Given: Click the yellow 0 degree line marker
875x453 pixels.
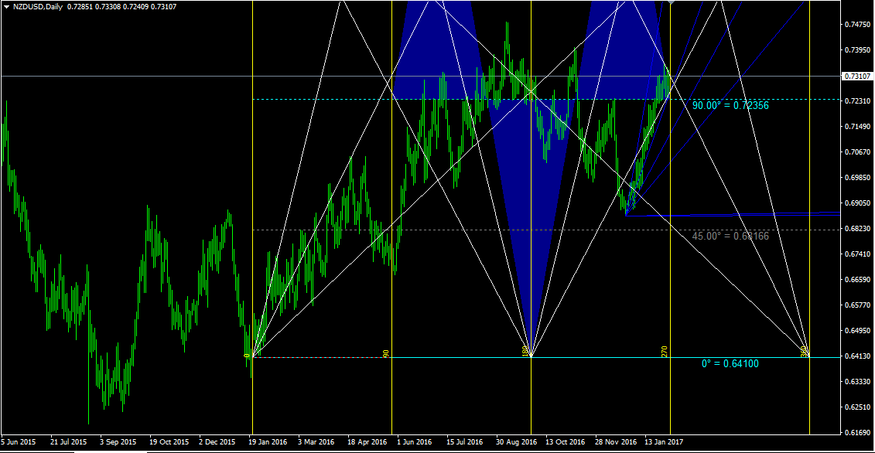Looking at the screenshot, I should click(248, 355).
